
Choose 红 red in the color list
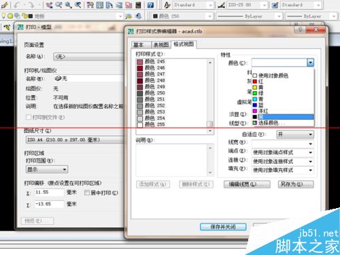(283, 81)
